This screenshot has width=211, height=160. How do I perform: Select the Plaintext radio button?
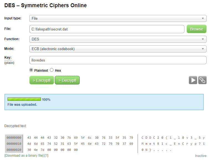point(31,70)
